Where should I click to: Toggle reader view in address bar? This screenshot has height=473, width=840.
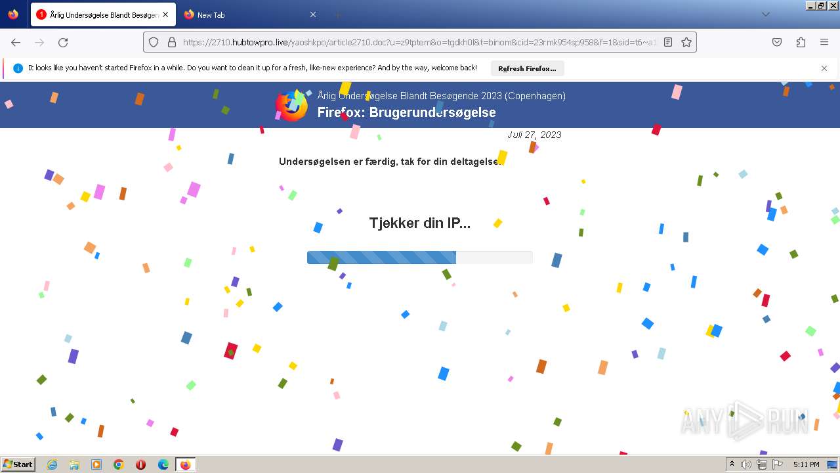[x=668, y=42]
